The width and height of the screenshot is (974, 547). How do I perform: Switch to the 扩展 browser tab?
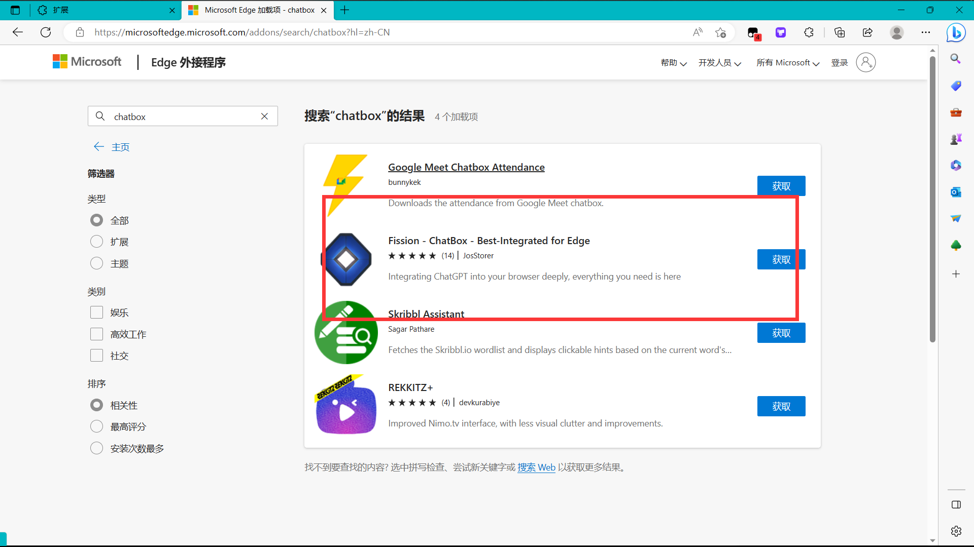coord(105,10)
